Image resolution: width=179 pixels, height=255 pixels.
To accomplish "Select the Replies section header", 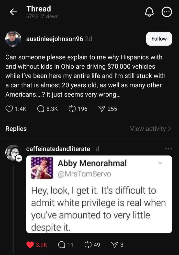I will (16, 129).
